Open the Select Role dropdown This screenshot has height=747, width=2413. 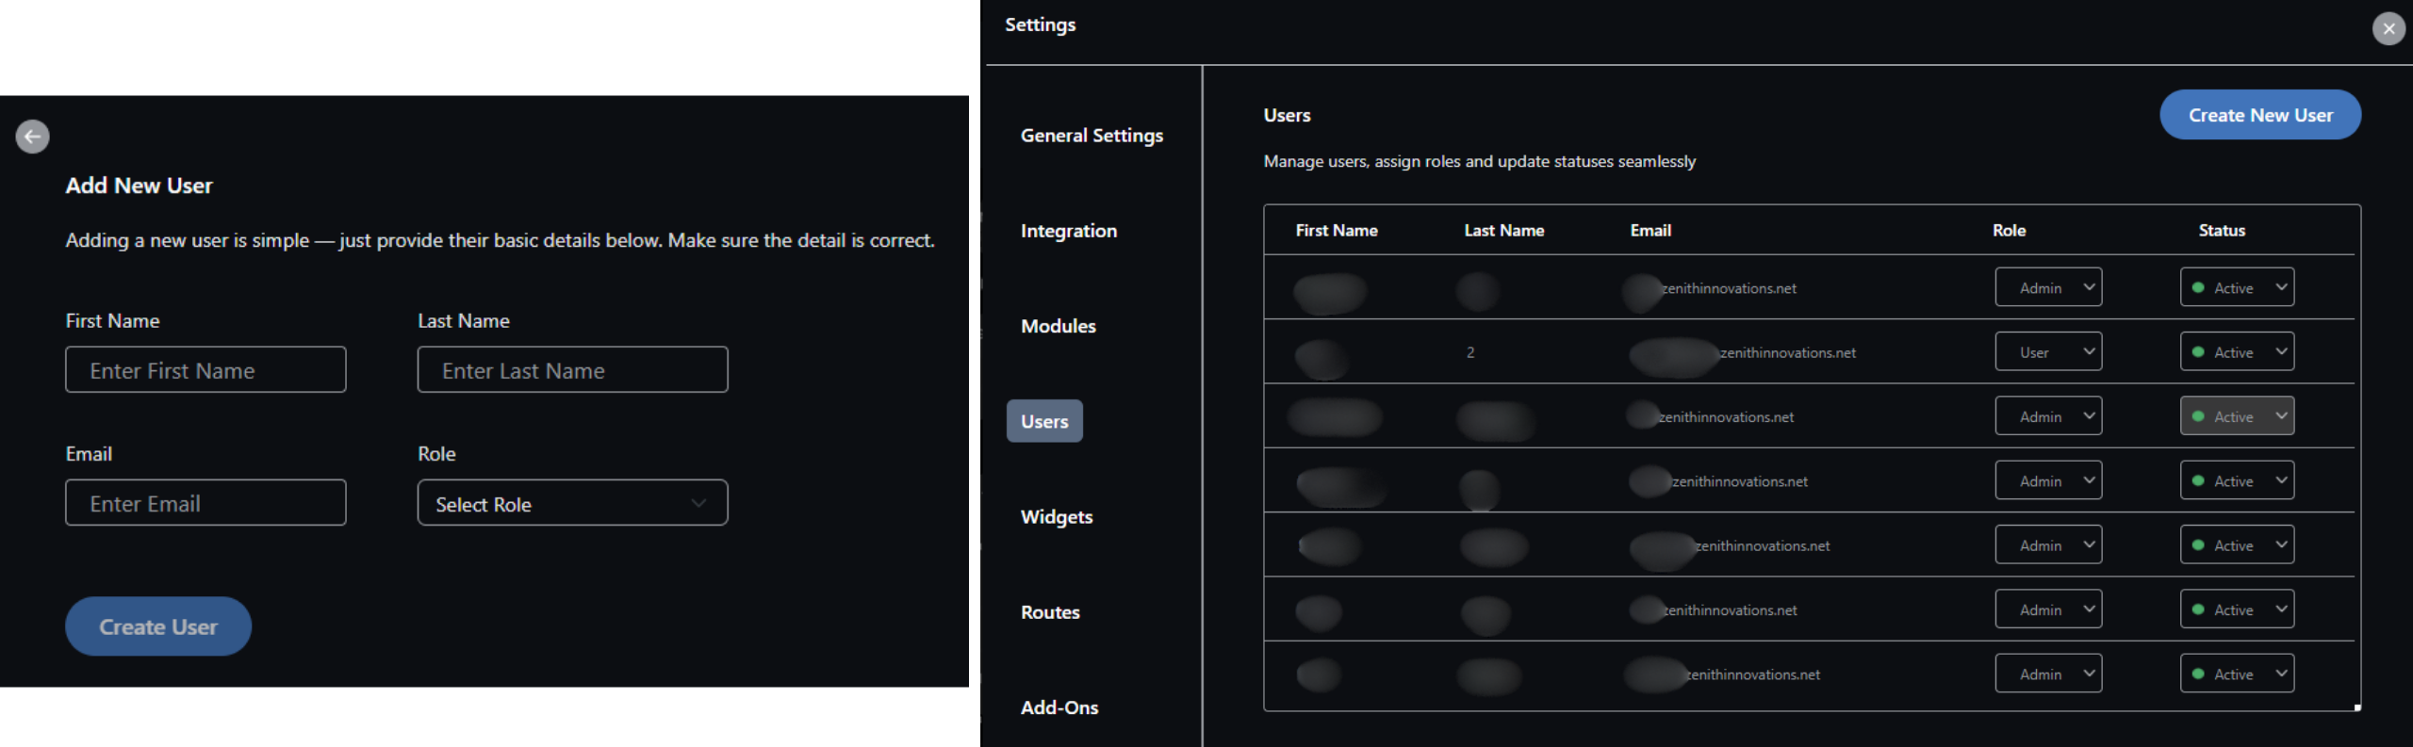572,503
